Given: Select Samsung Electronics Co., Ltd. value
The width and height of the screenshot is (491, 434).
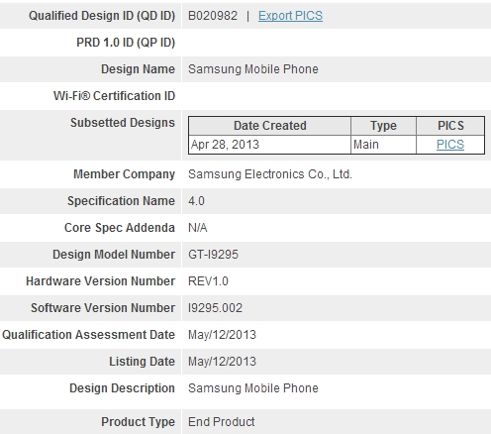Looking at the screenshot, I should [x=270, y=174].
